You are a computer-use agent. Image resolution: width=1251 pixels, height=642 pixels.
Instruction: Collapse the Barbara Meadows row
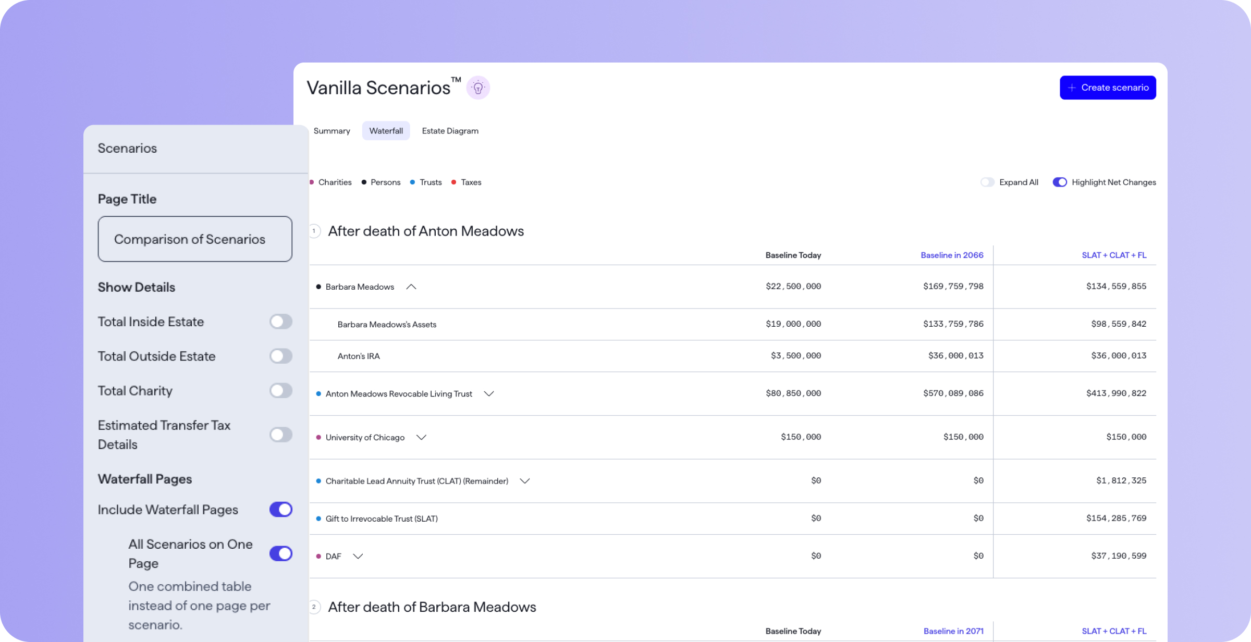coord(411,287)
